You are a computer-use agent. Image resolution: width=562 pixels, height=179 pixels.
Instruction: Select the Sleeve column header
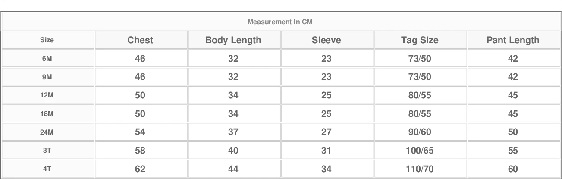pyautogui.click(x=326, y=40)
